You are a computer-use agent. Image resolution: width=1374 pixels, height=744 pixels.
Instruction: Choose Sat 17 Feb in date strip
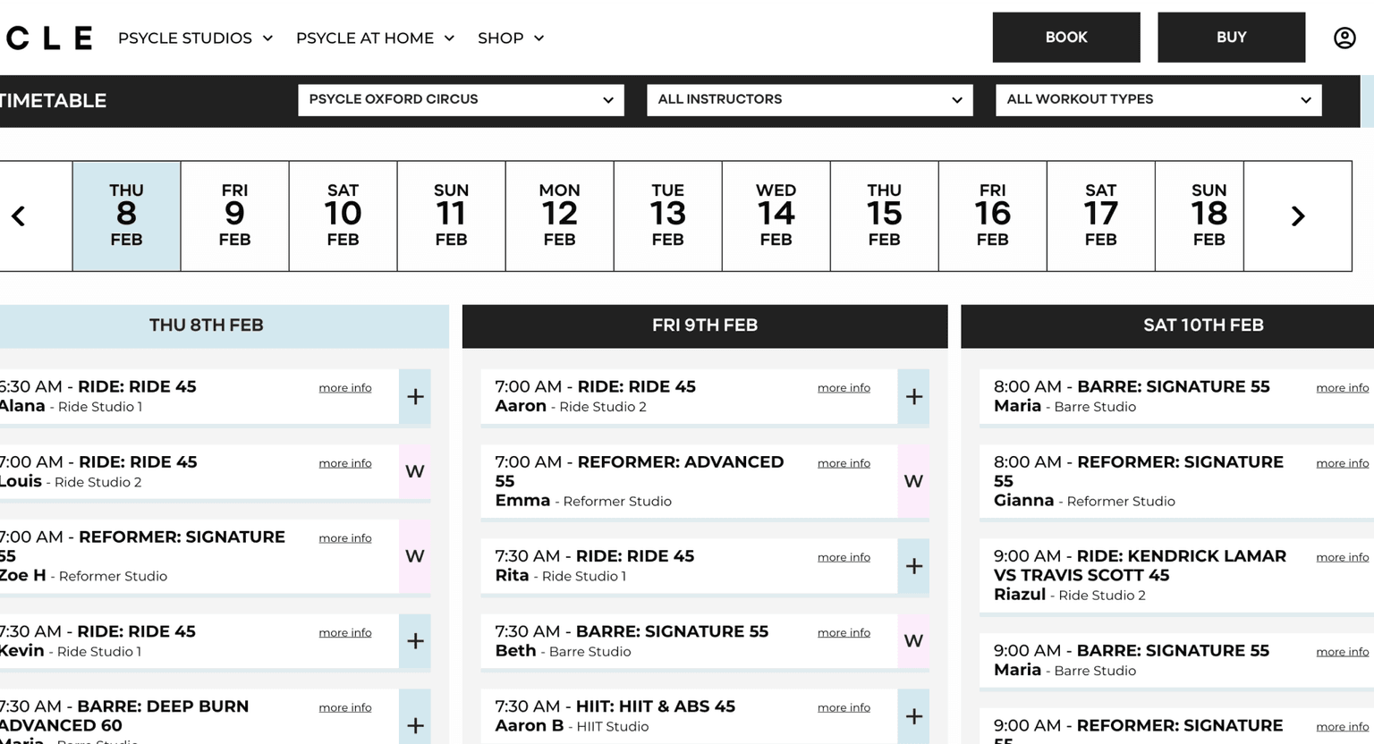coord(1100,216)
